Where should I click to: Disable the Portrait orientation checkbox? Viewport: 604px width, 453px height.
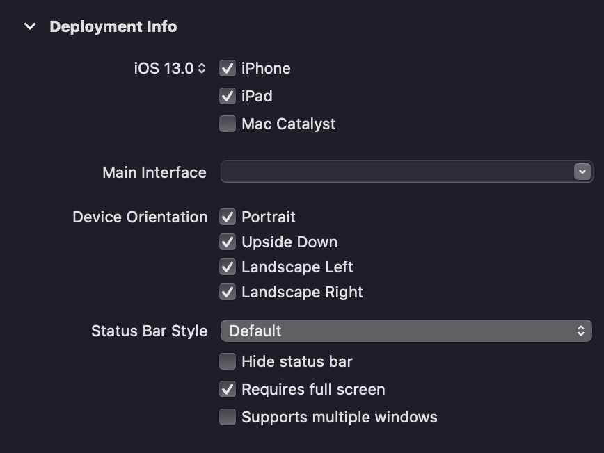point(228,217)
